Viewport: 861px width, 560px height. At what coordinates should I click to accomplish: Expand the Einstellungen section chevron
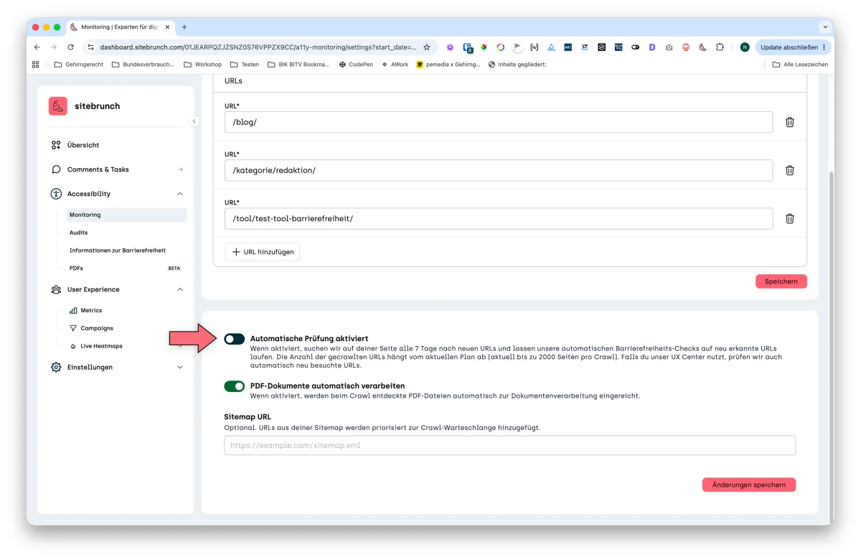[x=180, y=367]
